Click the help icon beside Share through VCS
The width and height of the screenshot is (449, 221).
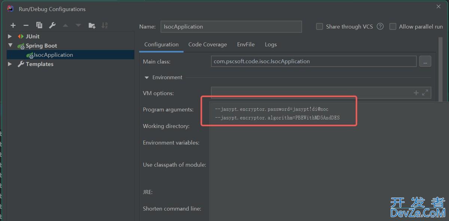coord(380,27)
